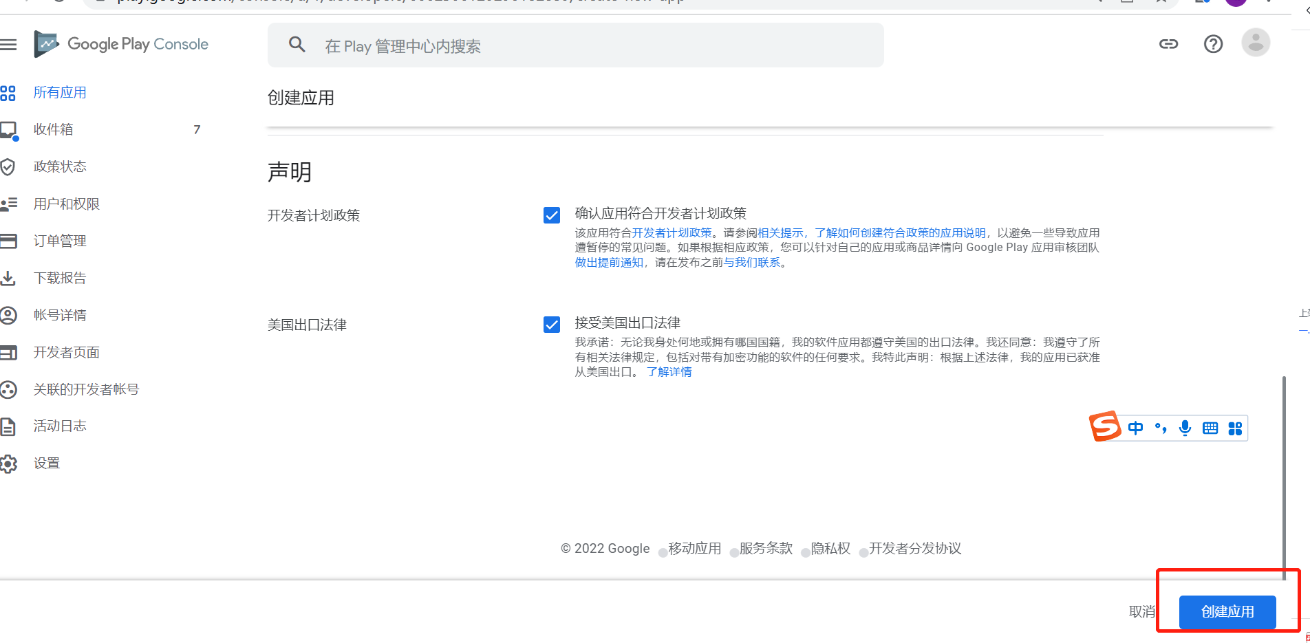Click the Google Play Console logo

click(x=121, y=44)
